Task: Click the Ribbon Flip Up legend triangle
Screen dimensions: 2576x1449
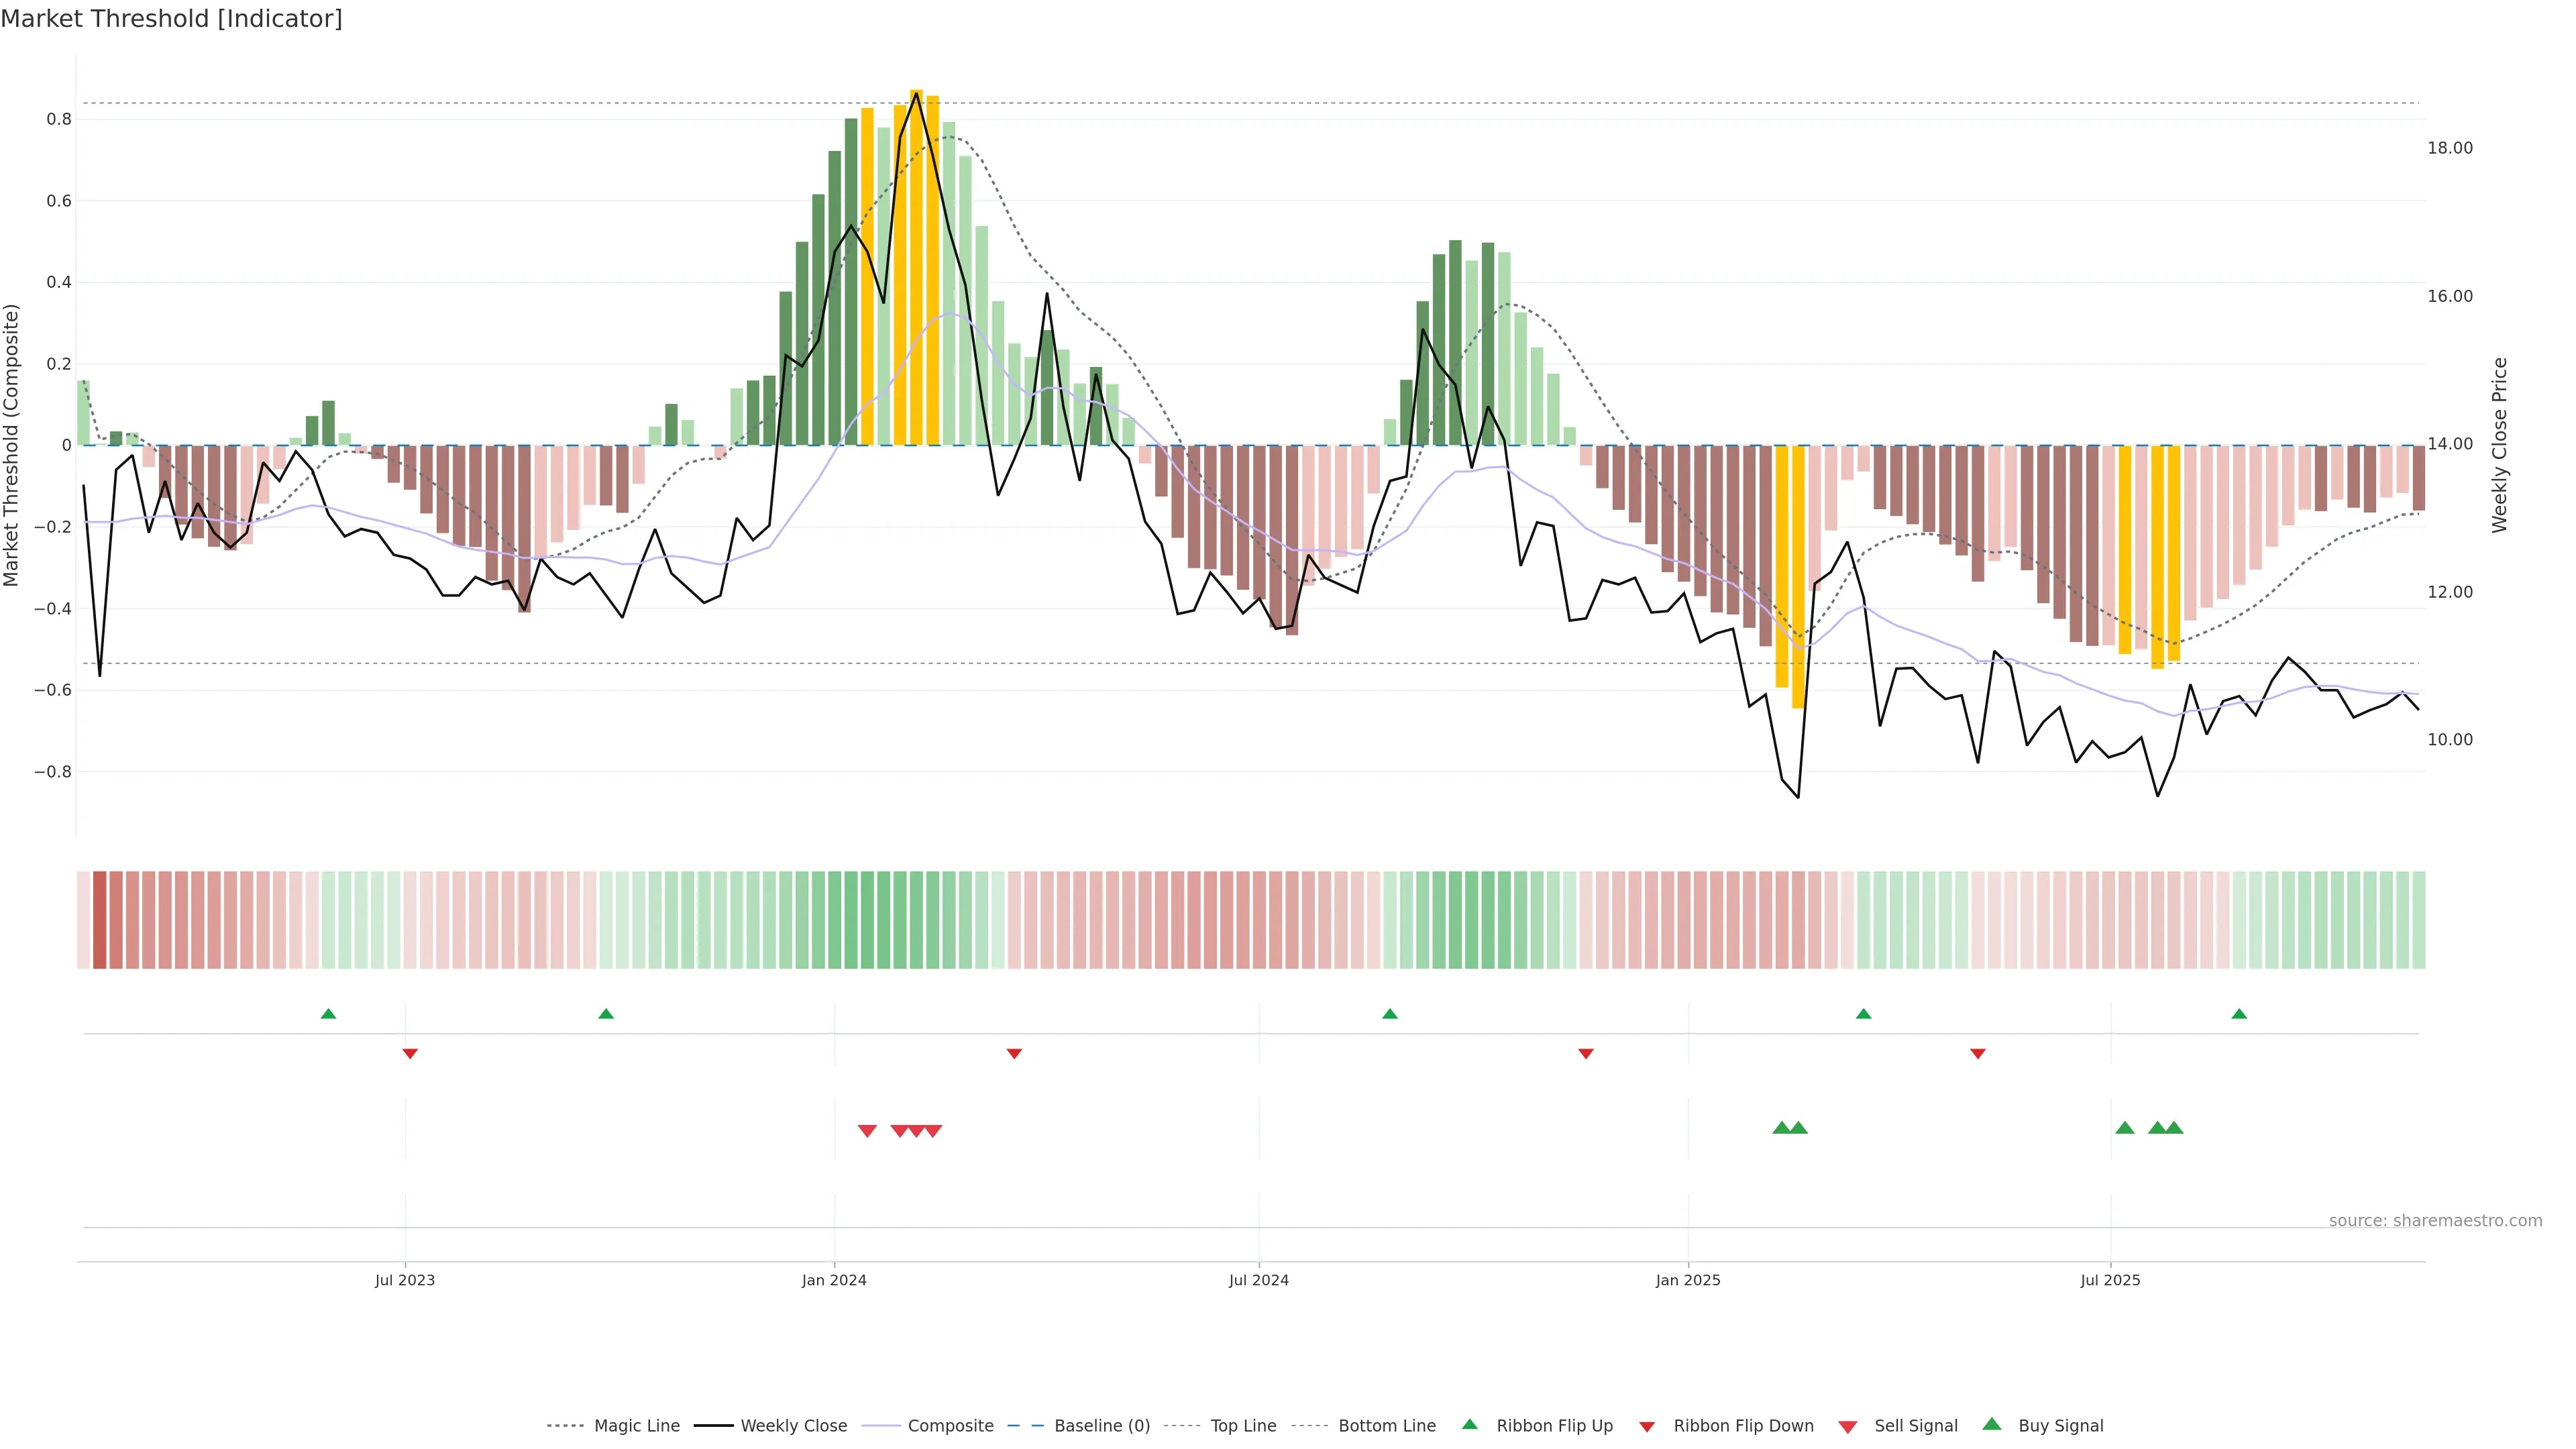Action: (x=1469, y=1424)
